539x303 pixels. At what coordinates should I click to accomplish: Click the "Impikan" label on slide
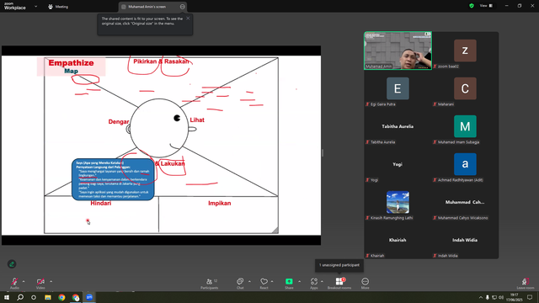[219, 203]
